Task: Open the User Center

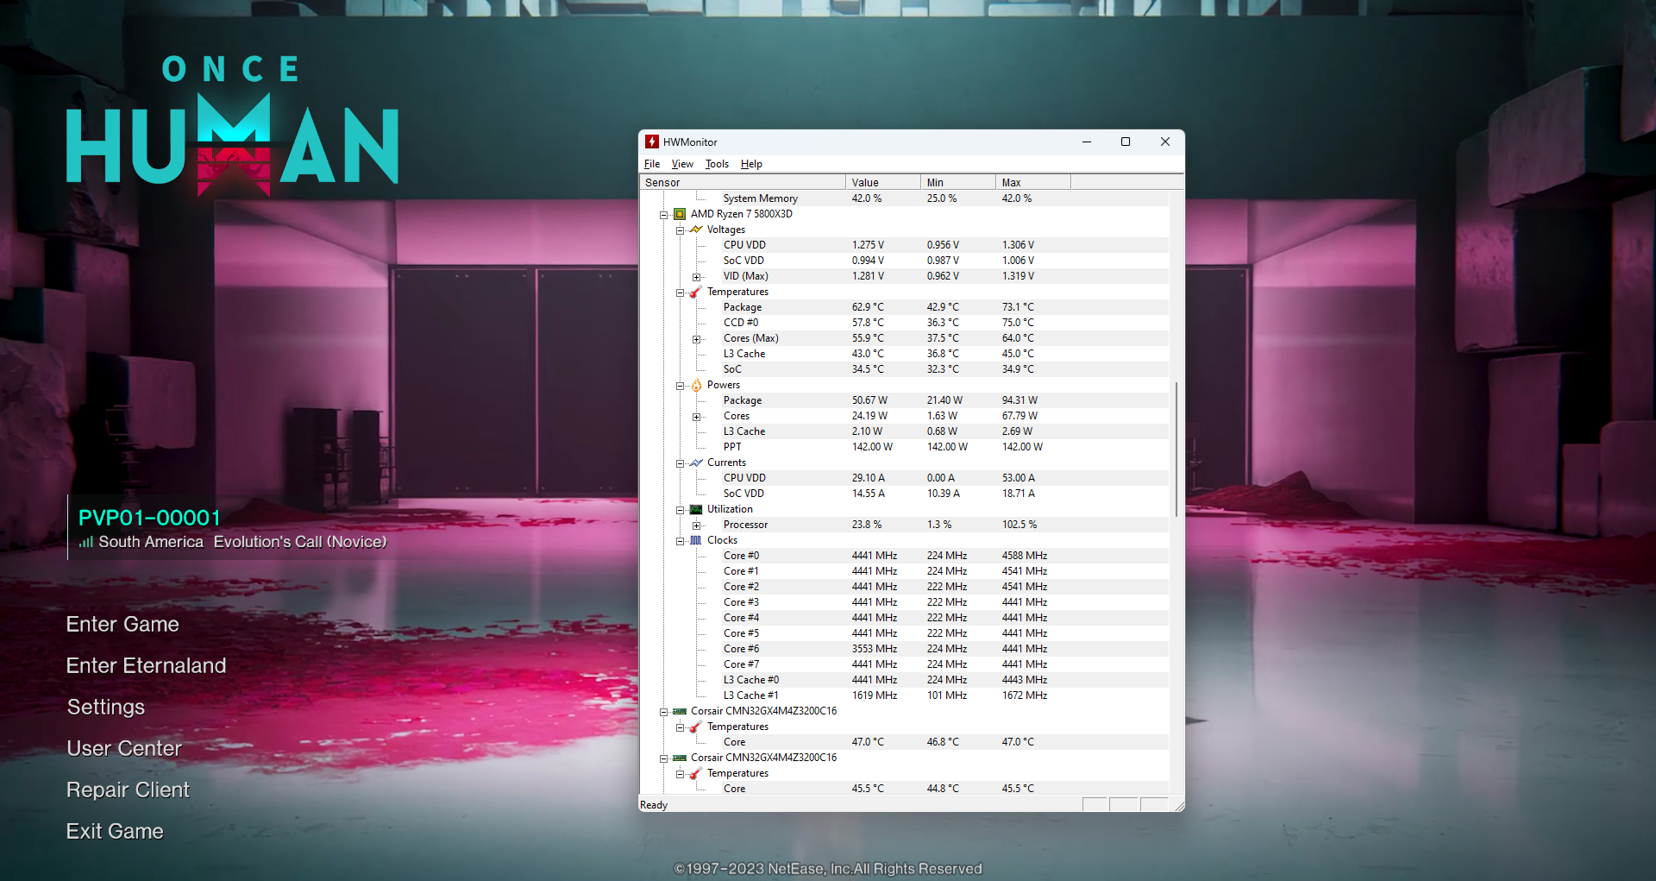Action: point(124,748)
